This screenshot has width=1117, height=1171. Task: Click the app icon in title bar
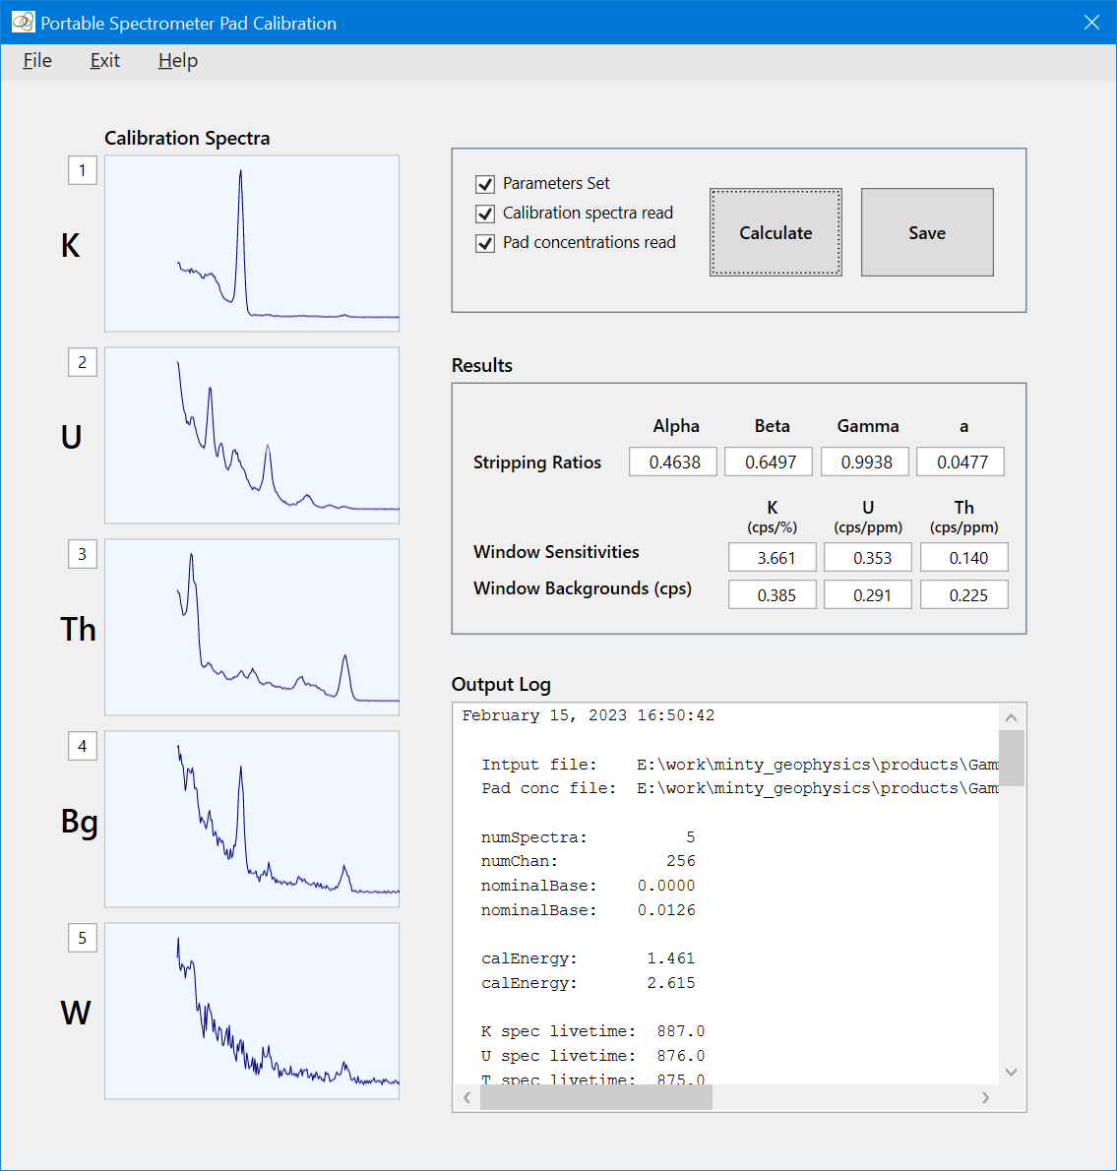click(x=23, y=22)
